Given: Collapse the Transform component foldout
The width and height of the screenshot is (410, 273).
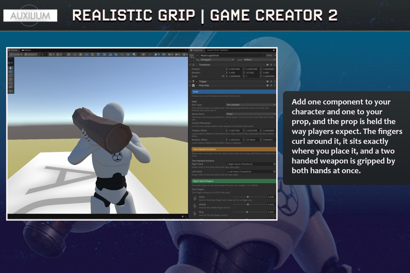Looking at the screenshot, I should pos(190,65).
